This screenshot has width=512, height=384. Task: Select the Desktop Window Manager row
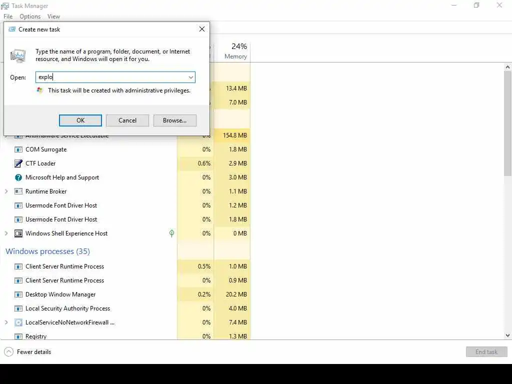click(x=125, y=294)
